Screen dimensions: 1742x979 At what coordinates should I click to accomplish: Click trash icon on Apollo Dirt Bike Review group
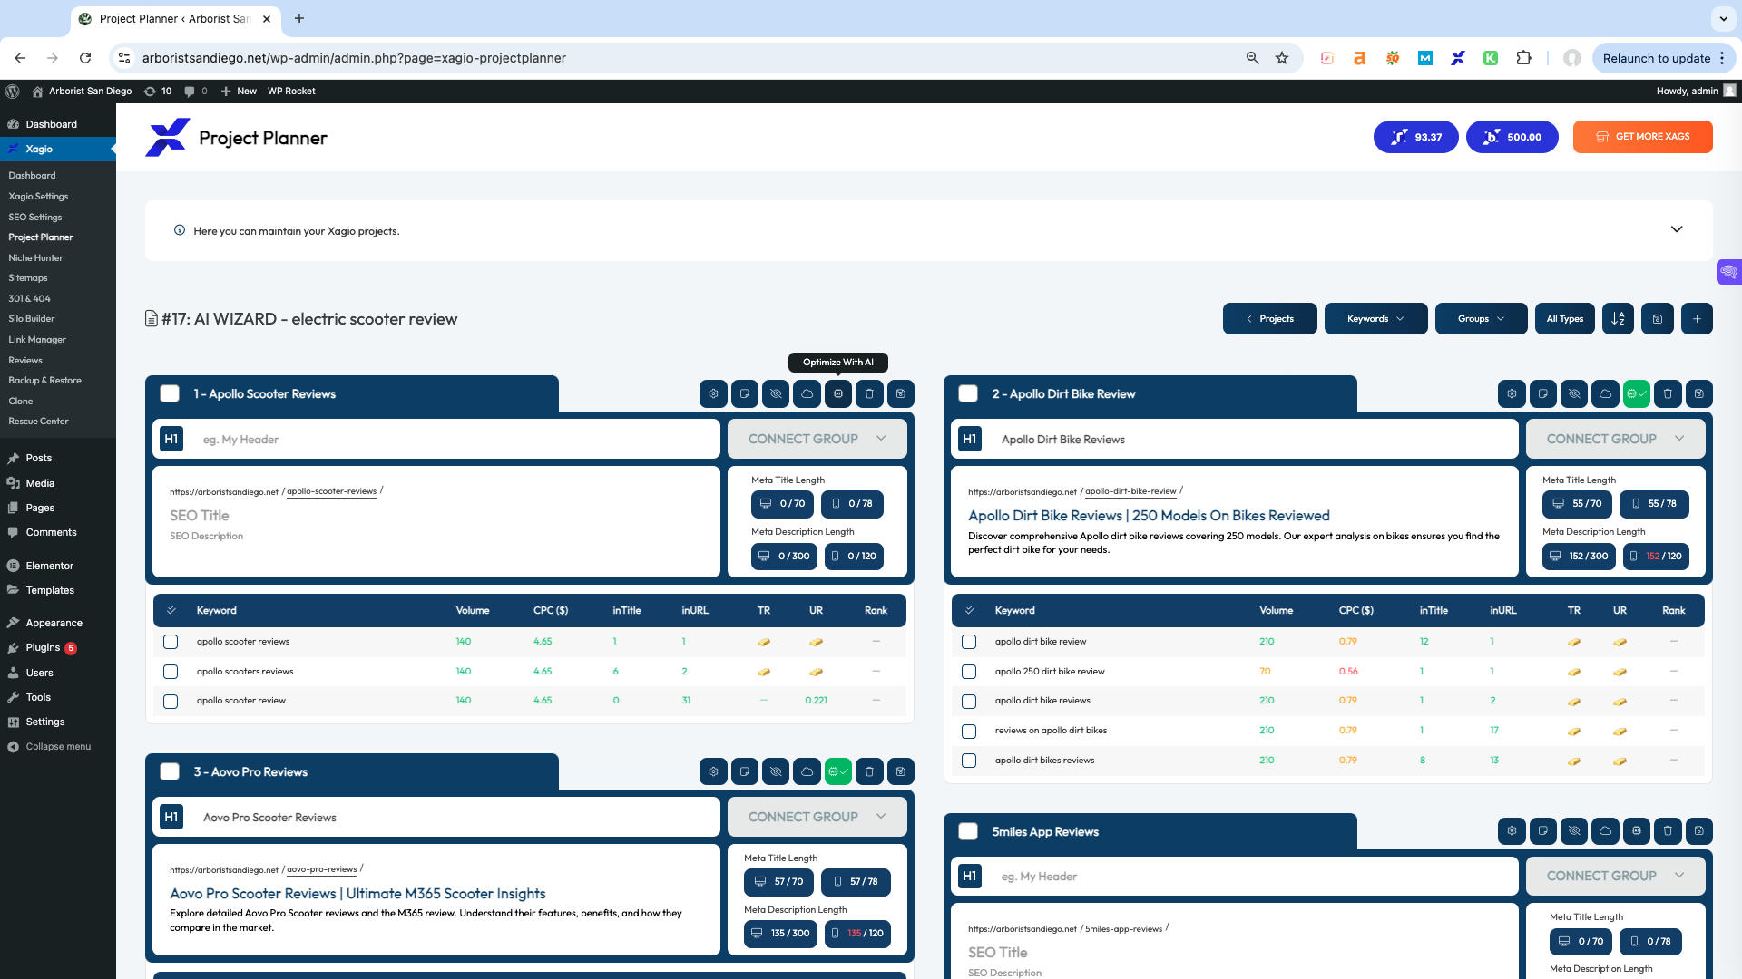coord(1668,393)
